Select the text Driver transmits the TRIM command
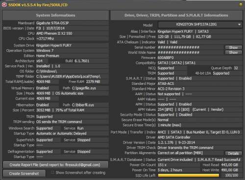The width and height of the screenshot is (245, 180). pyautogui.click(x=185, y=148)
